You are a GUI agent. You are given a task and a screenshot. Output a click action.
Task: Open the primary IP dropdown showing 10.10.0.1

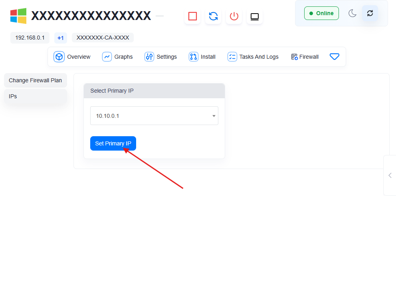coord(154,116)
